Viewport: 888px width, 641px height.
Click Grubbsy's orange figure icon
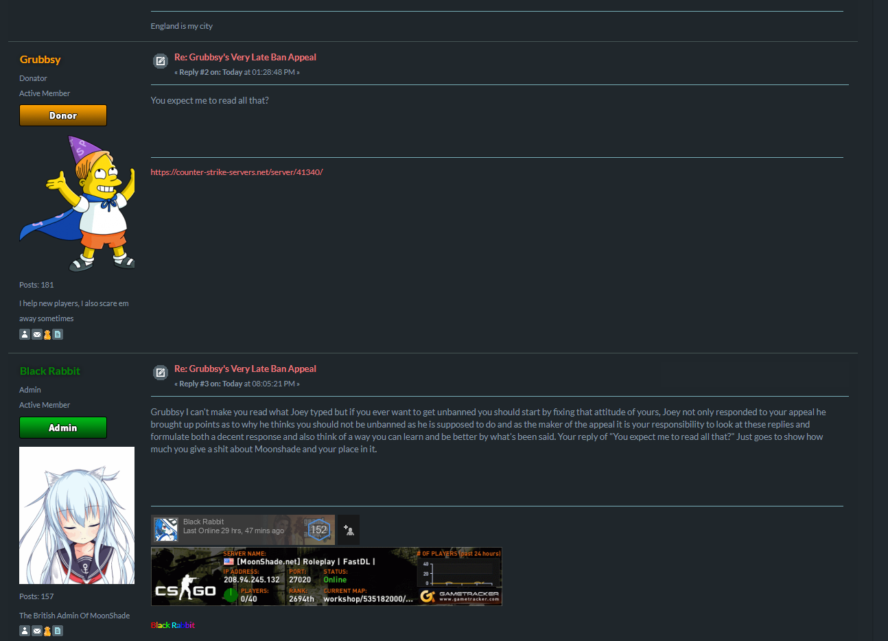(x=47, y=334)
